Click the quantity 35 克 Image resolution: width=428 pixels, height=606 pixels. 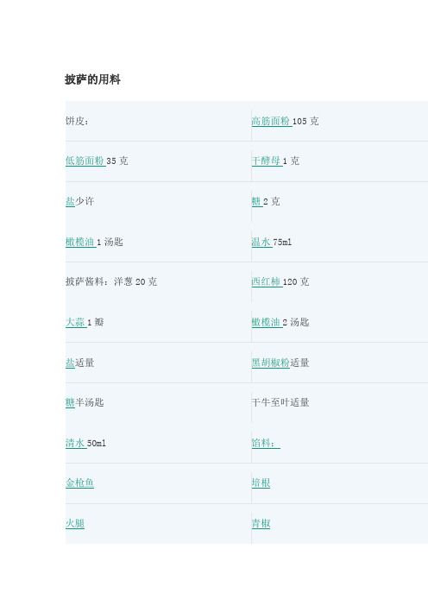(117, 161)
